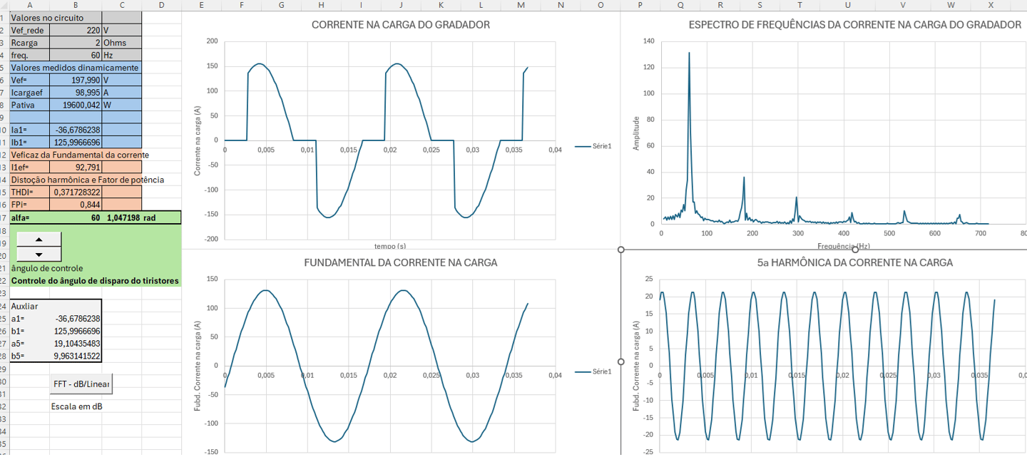Select the Hz unit cell
This screenshot has height=462, width=1027.
[x=122, y=55]
